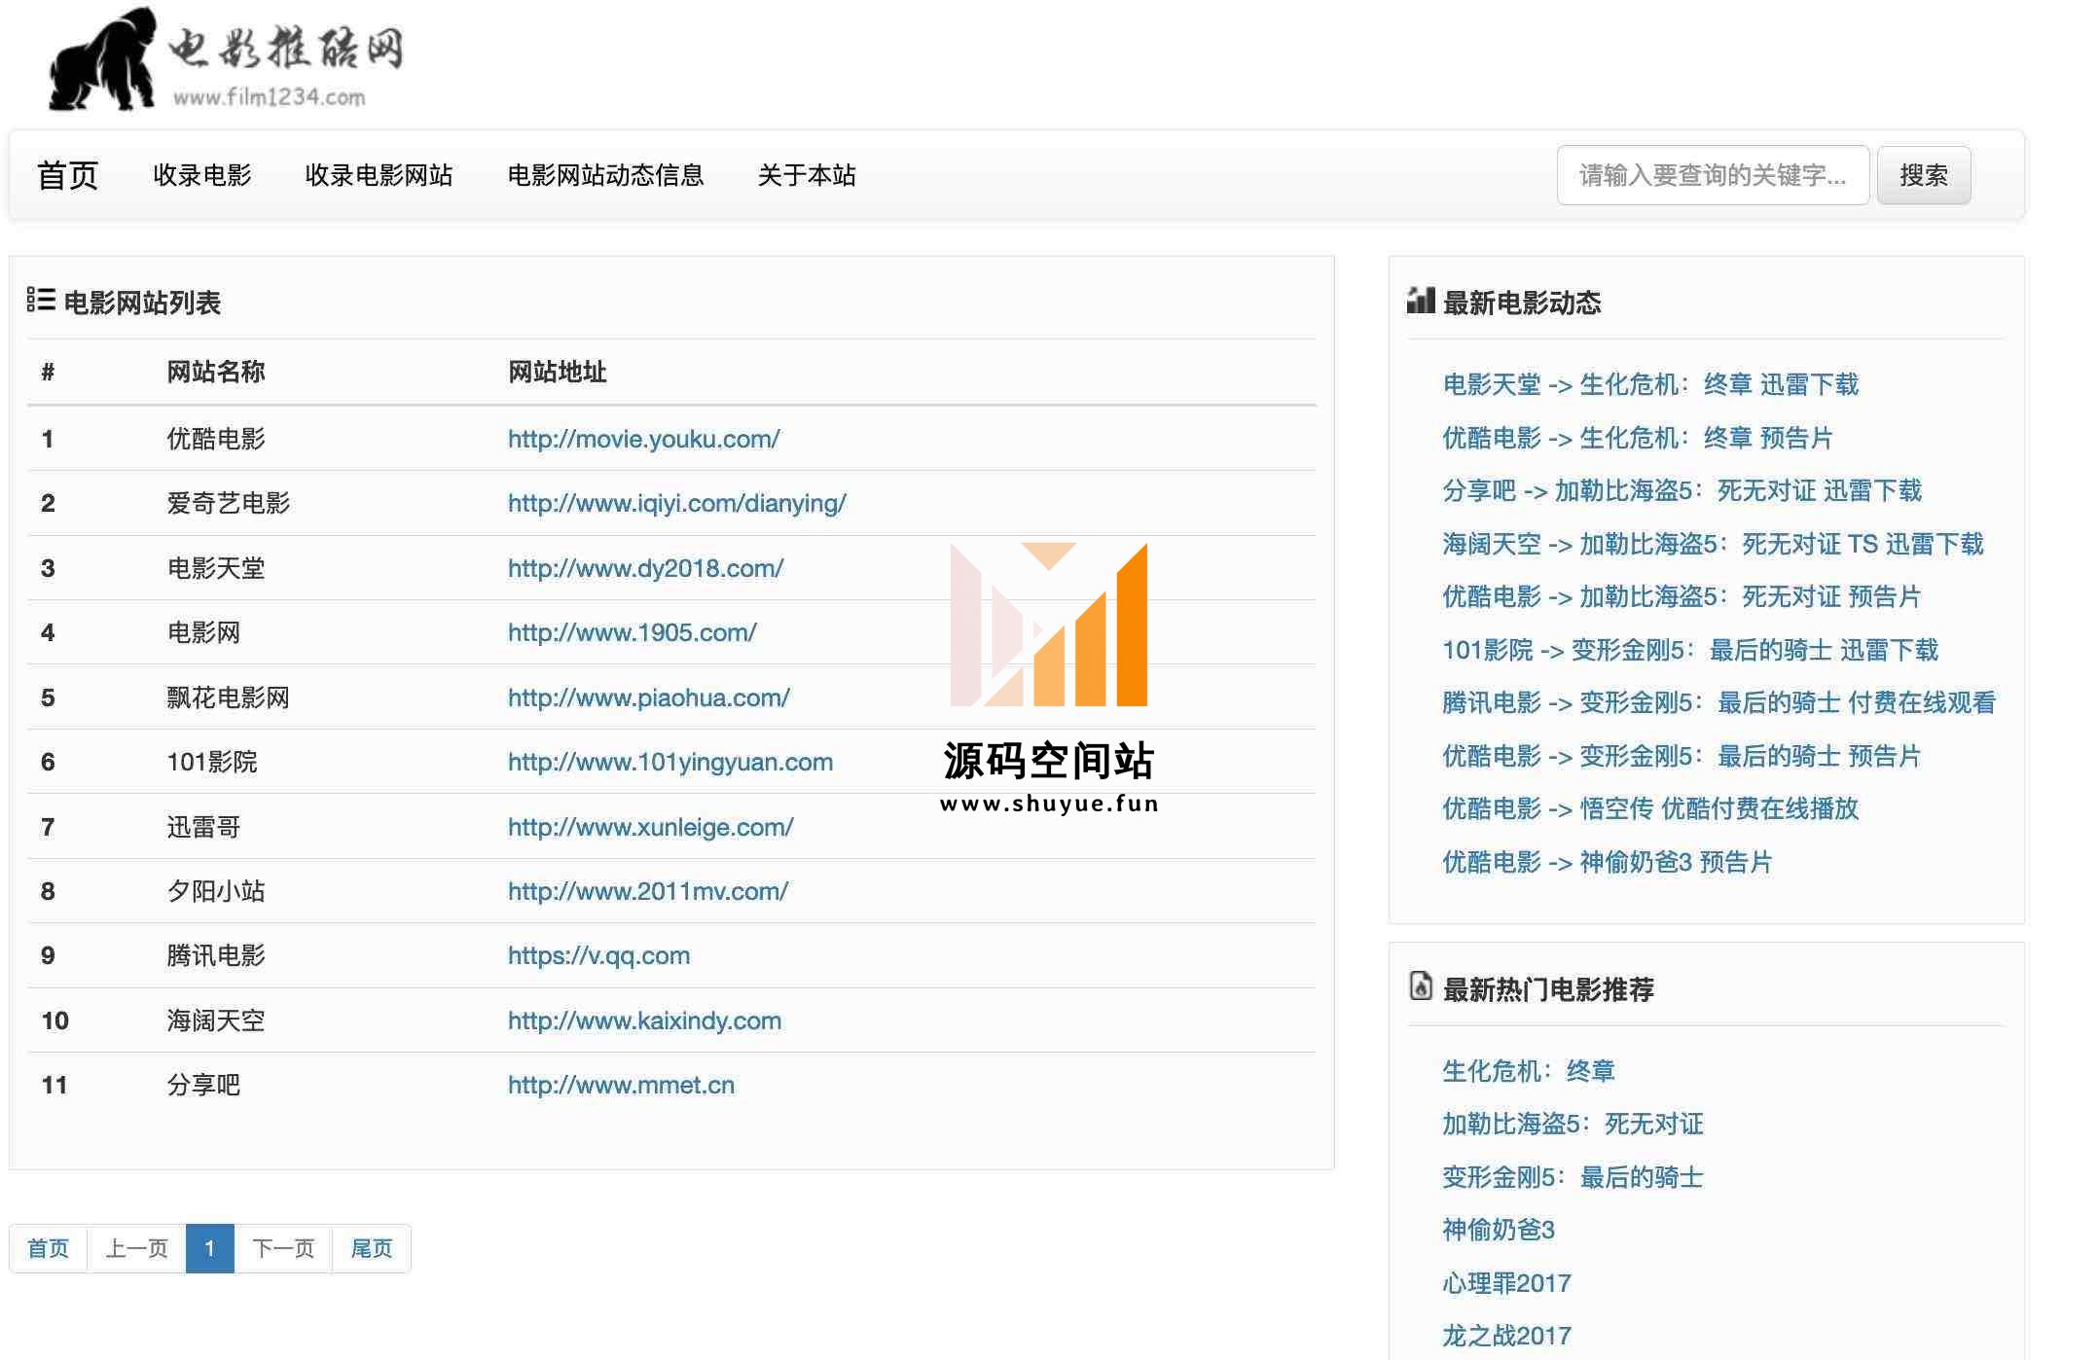Focus the keyword search input field
The width and height of the screenshot is (2098, 1360).
click(1713, 175)
